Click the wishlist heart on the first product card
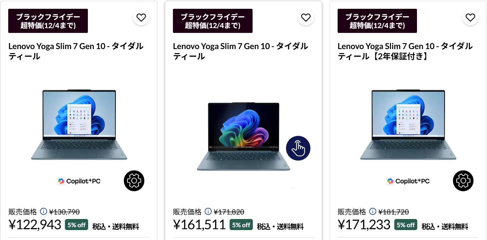487x240 pixels. (x=141, y=17)
